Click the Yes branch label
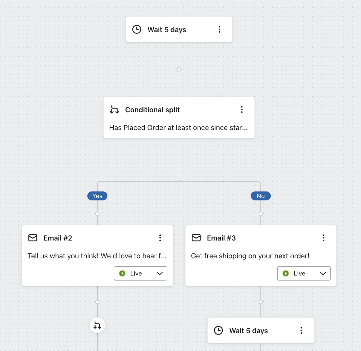The image size is (361, 351). (97, 196)
